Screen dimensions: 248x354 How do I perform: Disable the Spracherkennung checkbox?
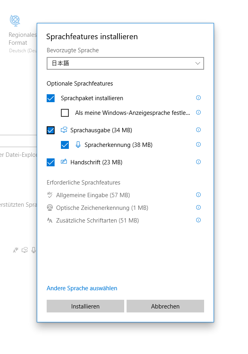pyautogui.click(x=65, y=145)
